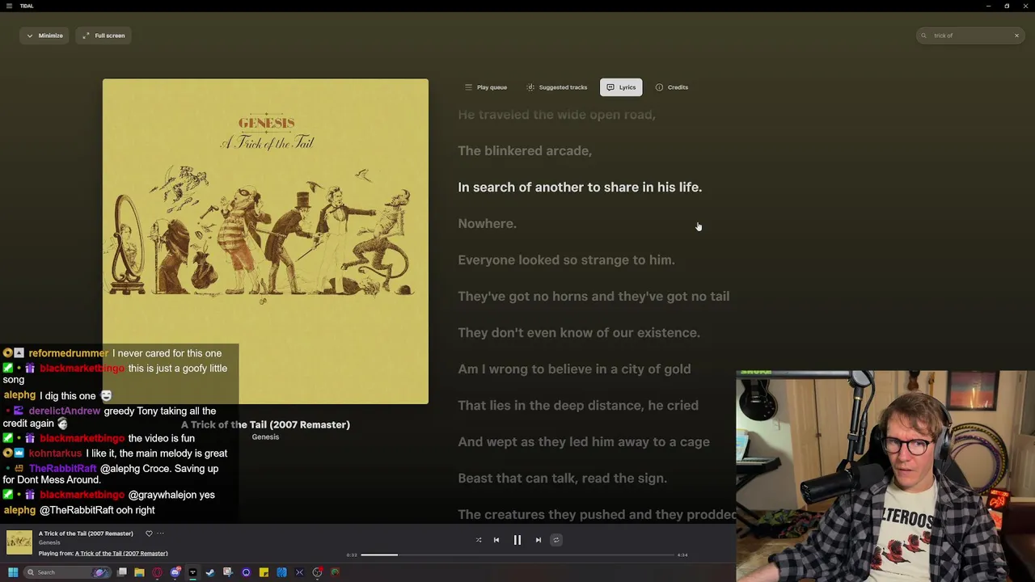Click the large Trick of the Tail album cover
Viewport: 1035px width, 582px height.
tap(265, 241)
